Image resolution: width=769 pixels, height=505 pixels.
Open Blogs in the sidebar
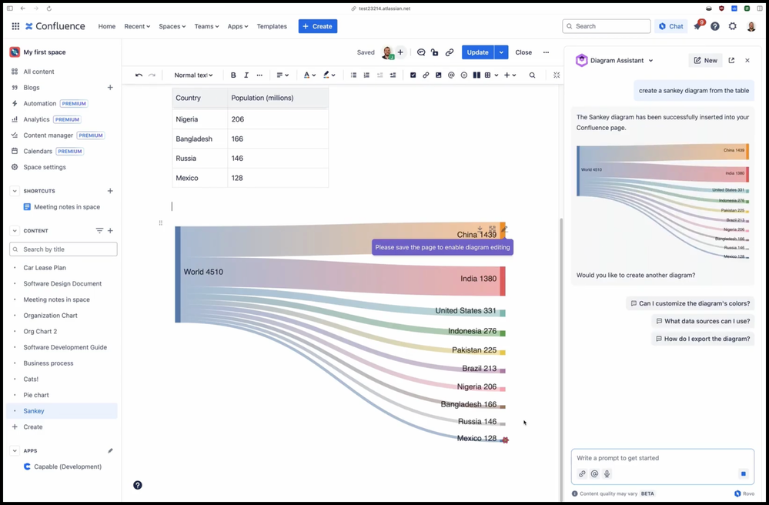point(32,87)
